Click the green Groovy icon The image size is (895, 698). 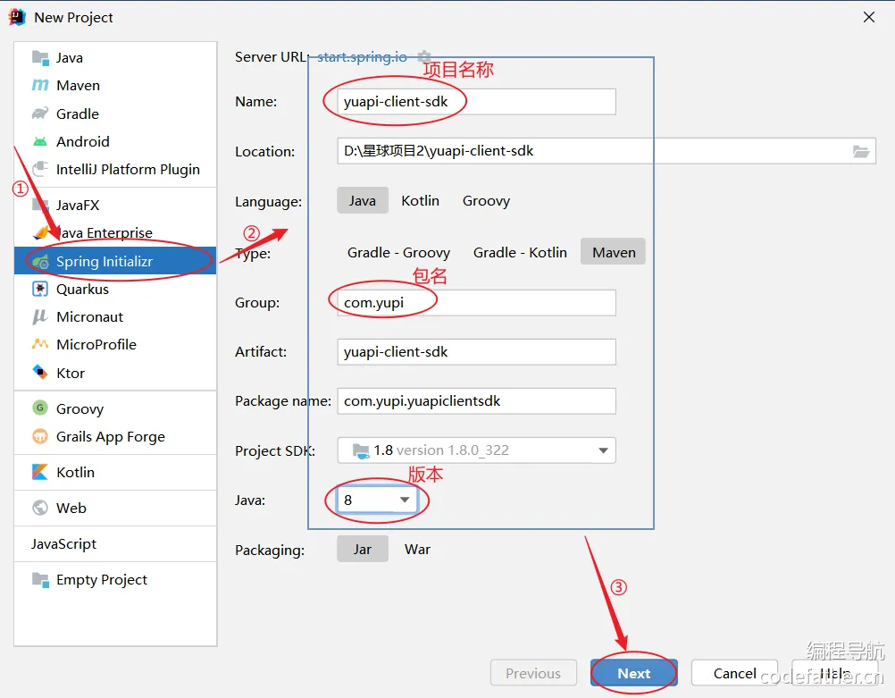point(40,408)
